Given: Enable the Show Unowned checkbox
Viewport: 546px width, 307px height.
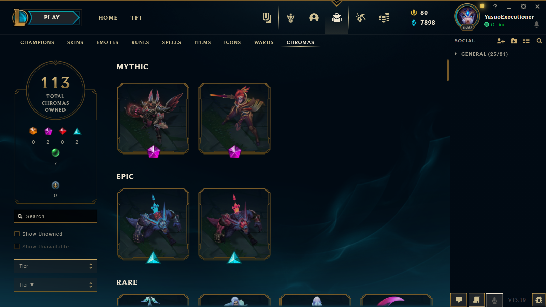Looking at the screenshot, I should pyautogui.click(x=17, y=234).
